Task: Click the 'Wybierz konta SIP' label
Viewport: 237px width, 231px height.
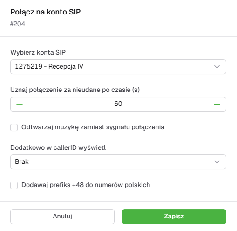Action: [38, 52]
